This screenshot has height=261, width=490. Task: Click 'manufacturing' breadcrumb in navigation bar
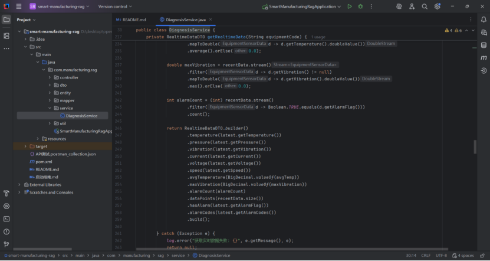(x=137, y=255)
